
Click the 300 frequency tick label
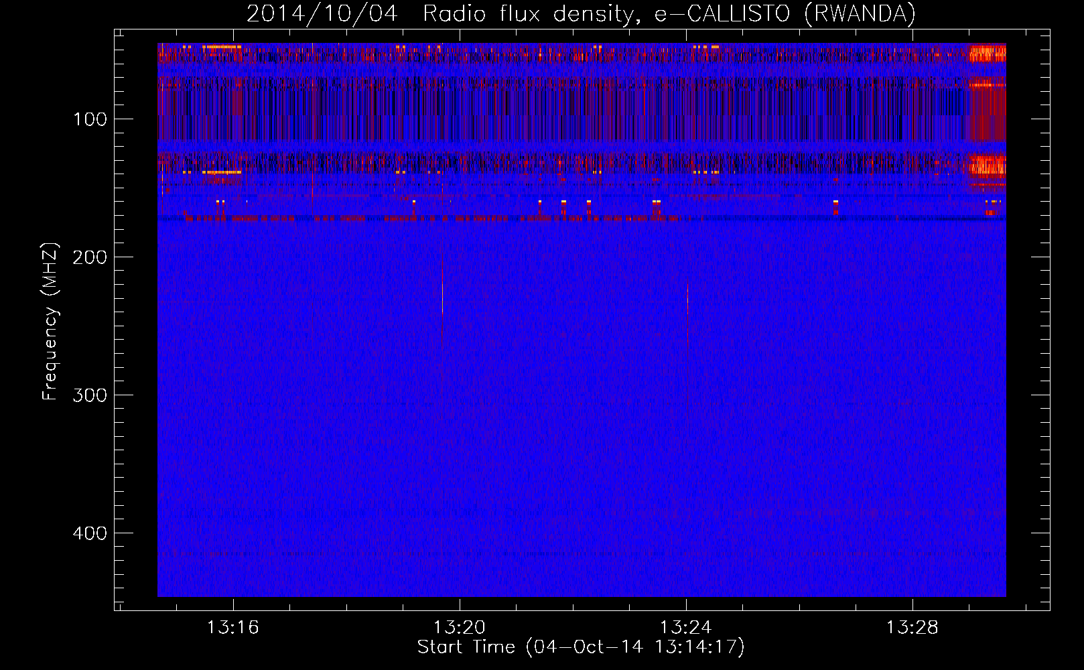click(90, 395)
